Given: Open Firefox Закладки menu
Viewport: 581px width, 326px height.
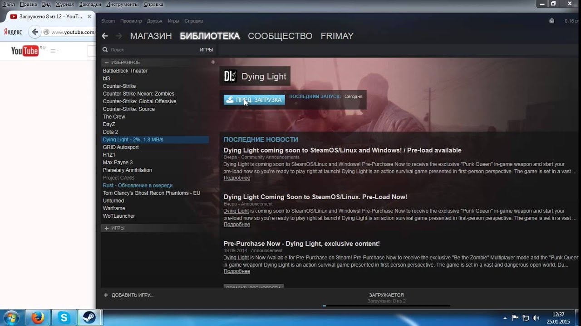Looking at the screenshot, I should click(x=90, y=4).
